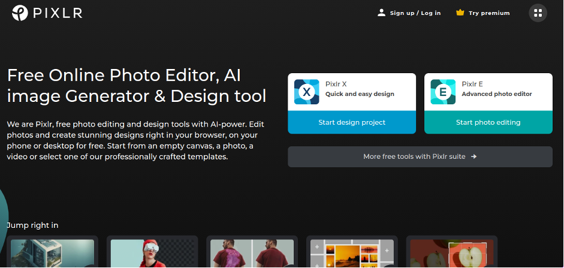Screen dimensions: 564x268
Task: Click the Pixlr X app icon
Action: pyautogui.click(x=306, y=92)
